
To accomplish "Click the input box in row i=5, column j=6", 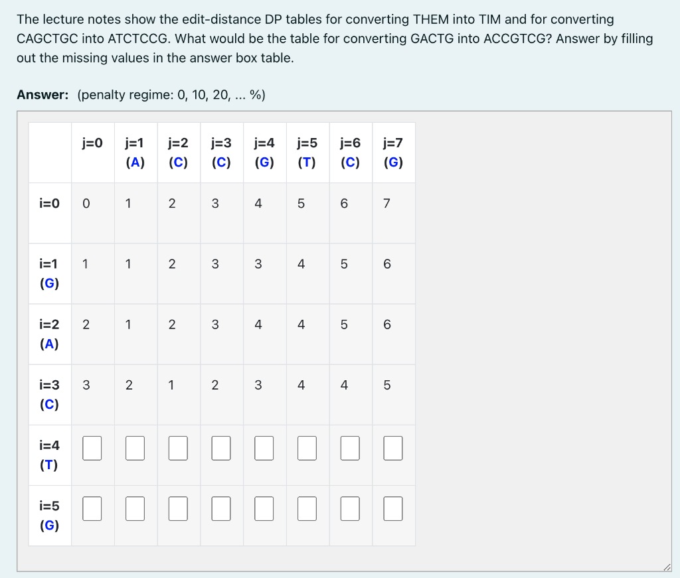I will click(x=350, y=508).
